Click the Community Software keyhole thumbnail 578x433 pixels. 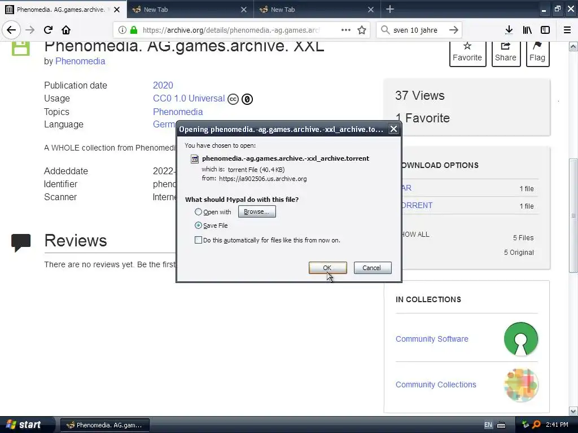(x=521, y=339)
